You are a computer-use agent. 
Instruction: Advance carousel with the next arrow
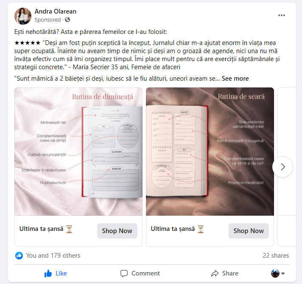click(282, 167)
